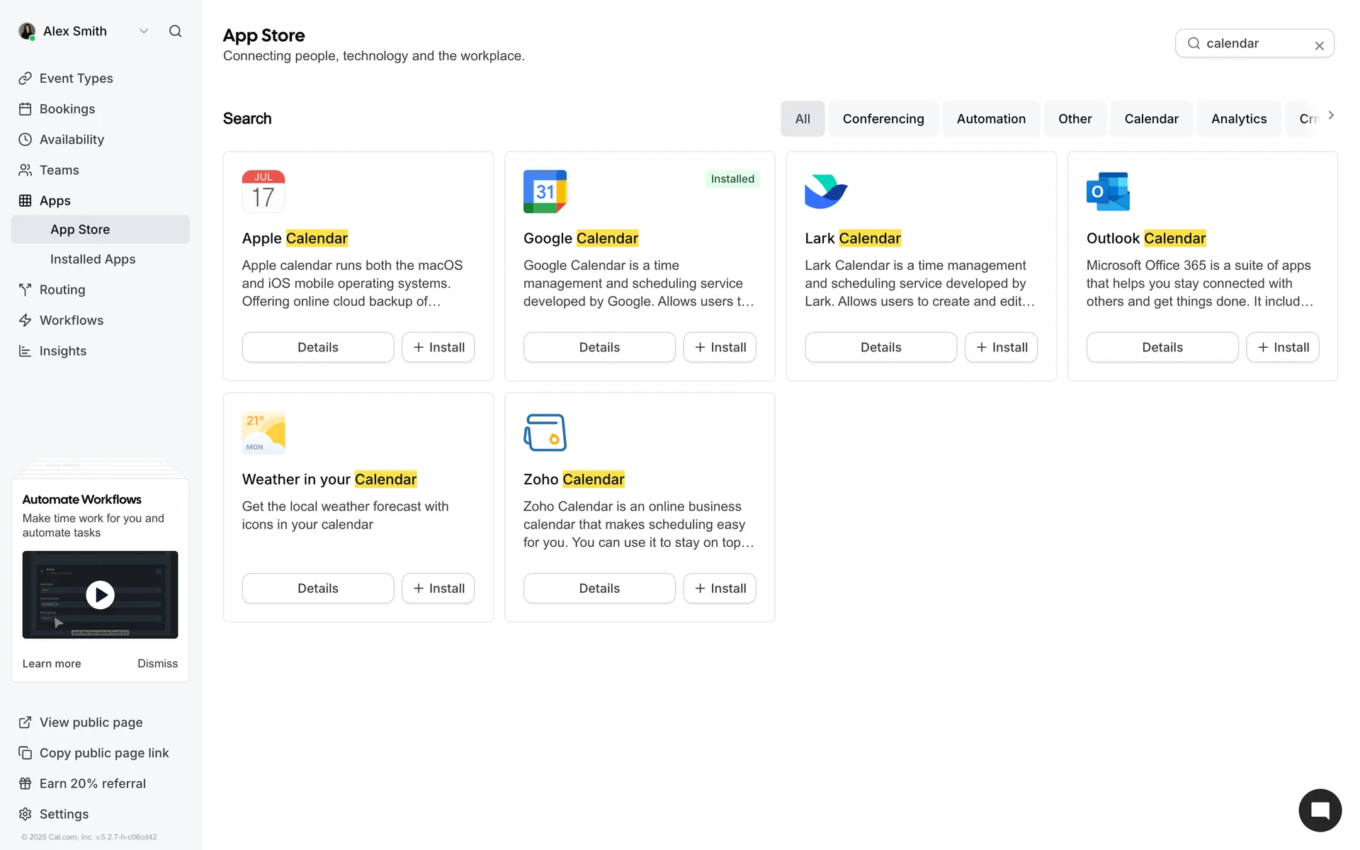The width and height of the screenshot is (1360, 850).
Task: Open the Apps section in sidebar
Action: [55, 200]
